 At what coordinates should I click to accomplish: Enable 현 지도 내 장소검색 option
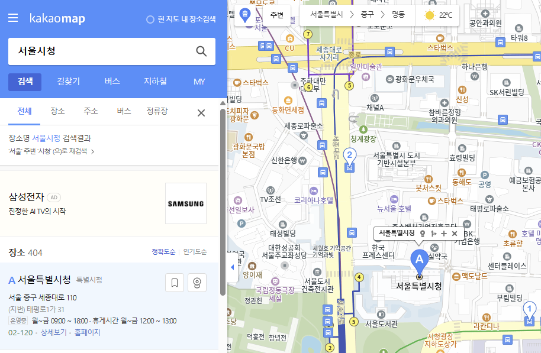pos(150,18)
